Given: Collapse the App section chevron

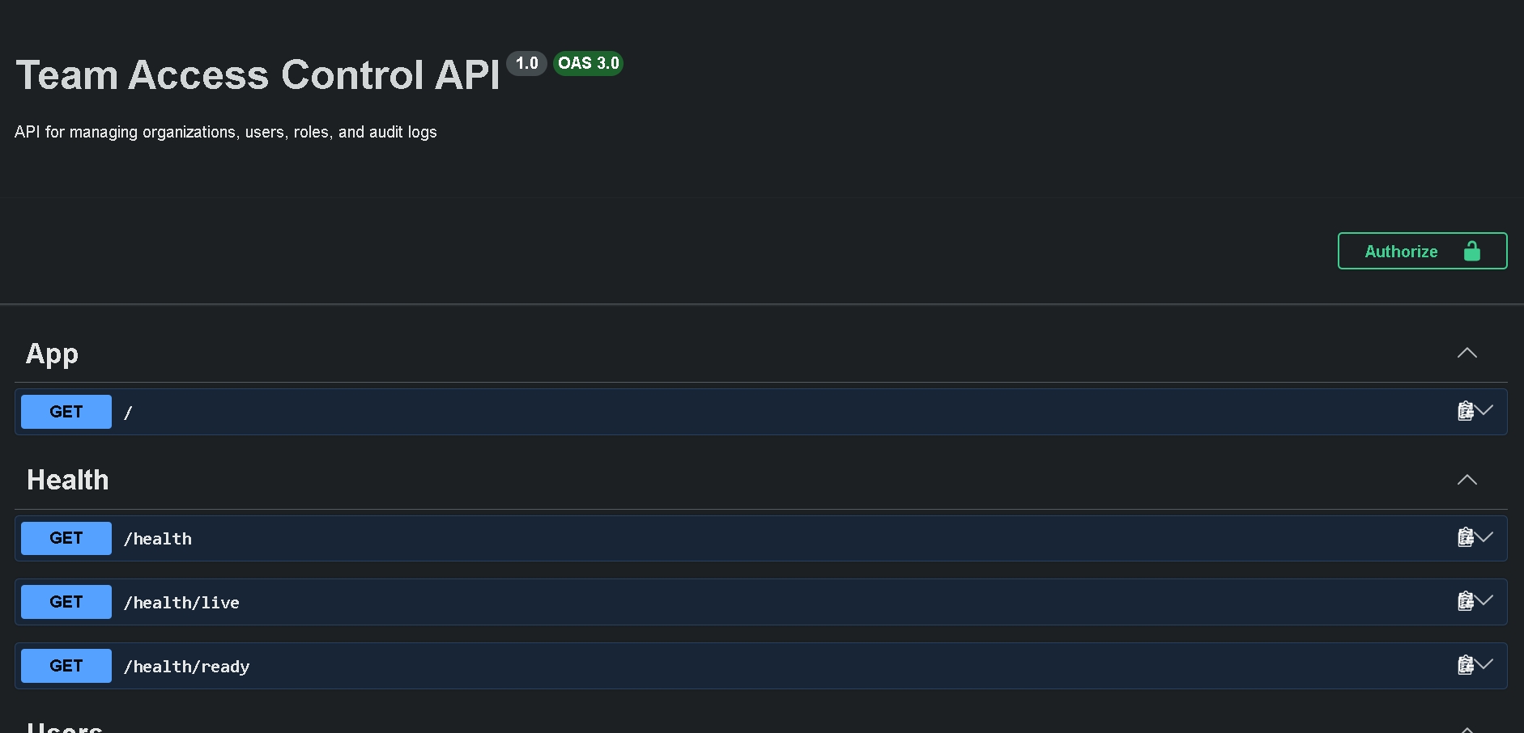Looking at the screenshot, I should [x=1467, y=353].
